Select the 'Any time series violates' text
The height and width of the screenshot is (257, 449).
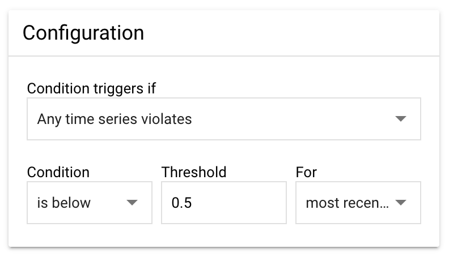pos(115,119)
